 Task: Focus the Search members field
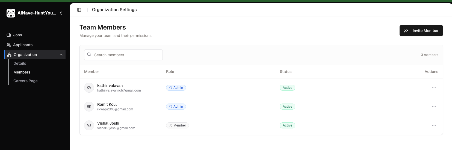click(126, 55)
